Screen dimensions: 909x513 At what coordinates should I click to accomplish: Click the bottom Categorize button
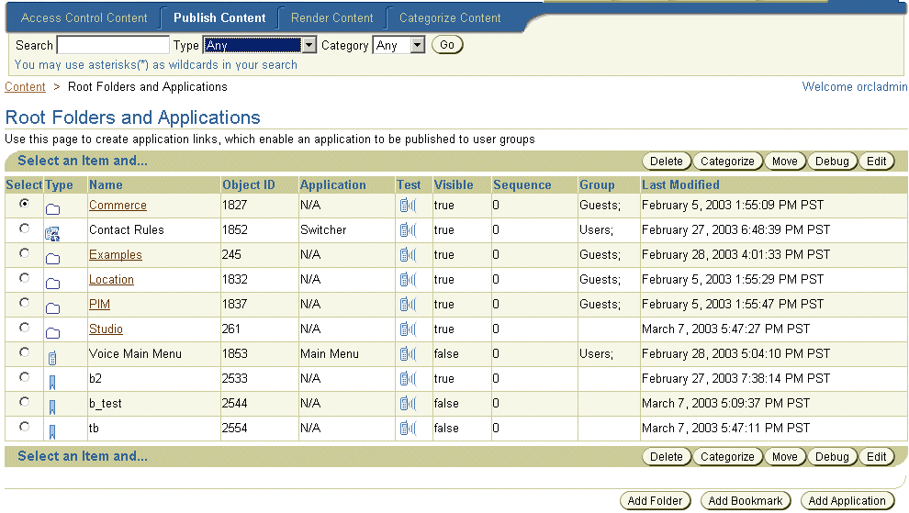727,457
